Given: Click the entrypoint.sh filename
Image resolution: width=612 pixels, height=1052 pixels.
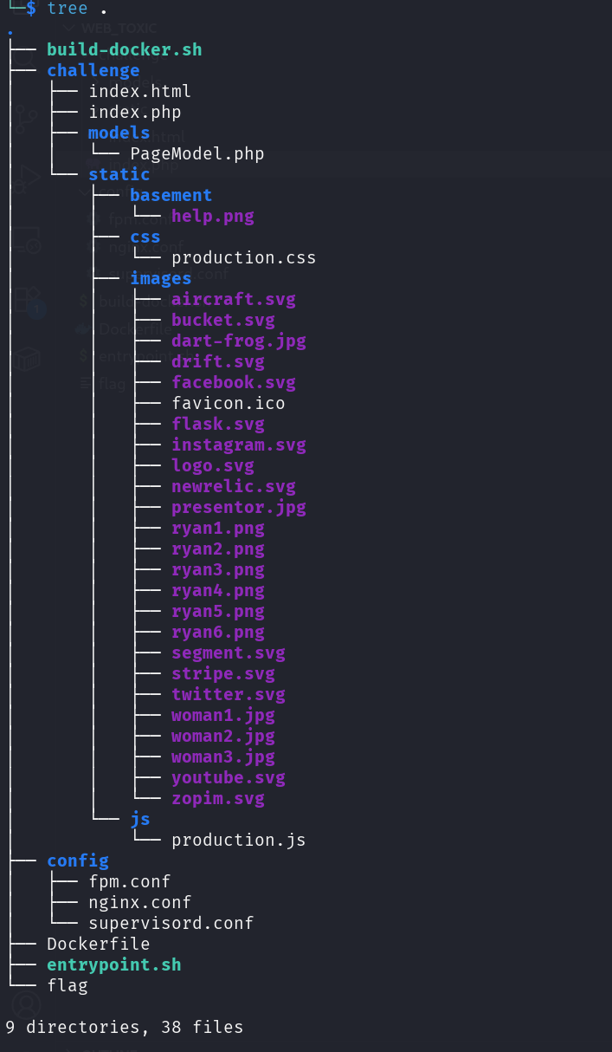Looking at the screenshot, I should pyautogui.click(x=113, y=964).
